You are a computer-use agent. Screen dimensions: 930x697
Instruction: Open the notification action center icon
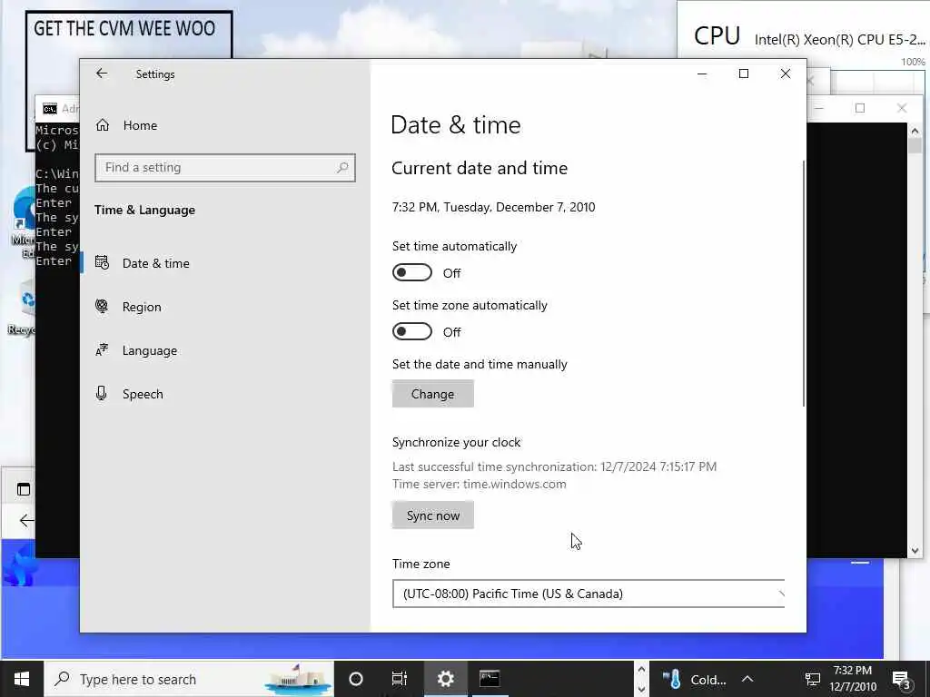[x=902, y=680]
